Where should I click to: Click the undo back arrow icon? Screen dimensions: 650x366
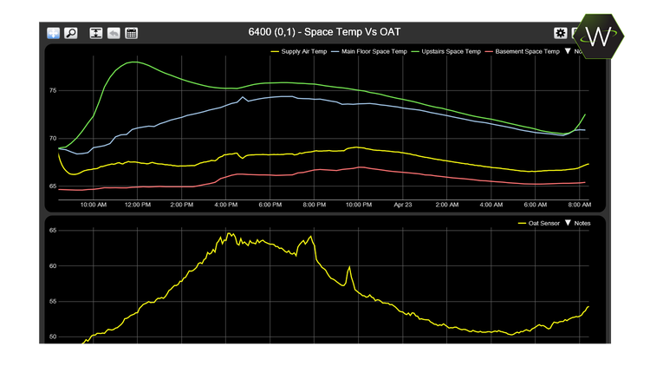pyautogui.click(x=114, y=33)
